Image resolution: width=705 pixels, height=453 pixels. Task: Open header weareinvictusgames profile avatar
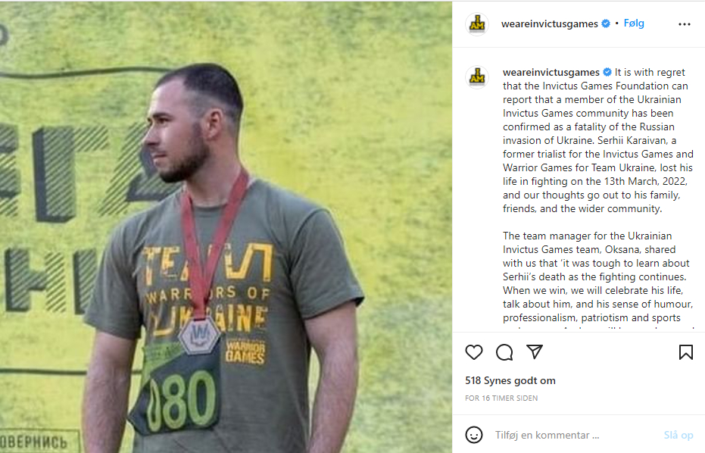click(x=477, y=23)
